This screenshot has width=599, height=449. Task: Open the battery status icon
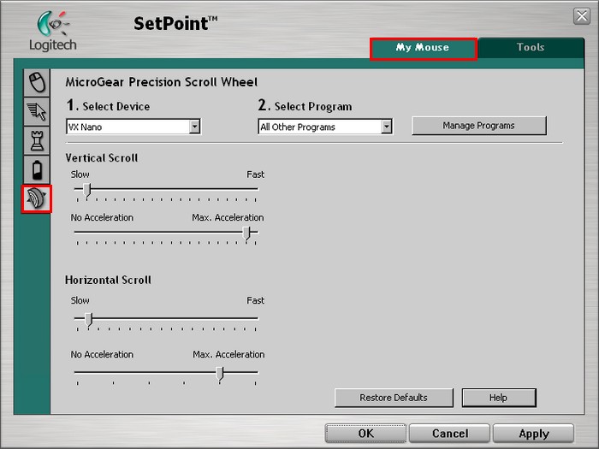coord(37,170)
